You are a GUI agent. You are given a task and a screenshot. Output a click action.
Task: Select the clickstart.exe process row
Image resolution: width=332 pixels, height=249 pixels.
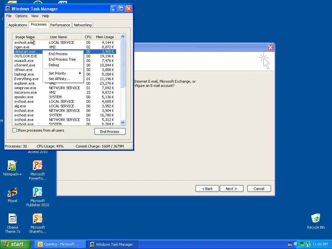click(x=65, y=52)
